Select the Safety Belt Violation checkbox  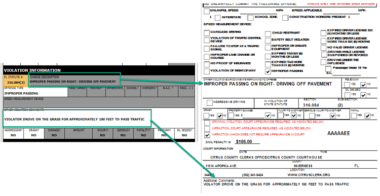[268, 41]
